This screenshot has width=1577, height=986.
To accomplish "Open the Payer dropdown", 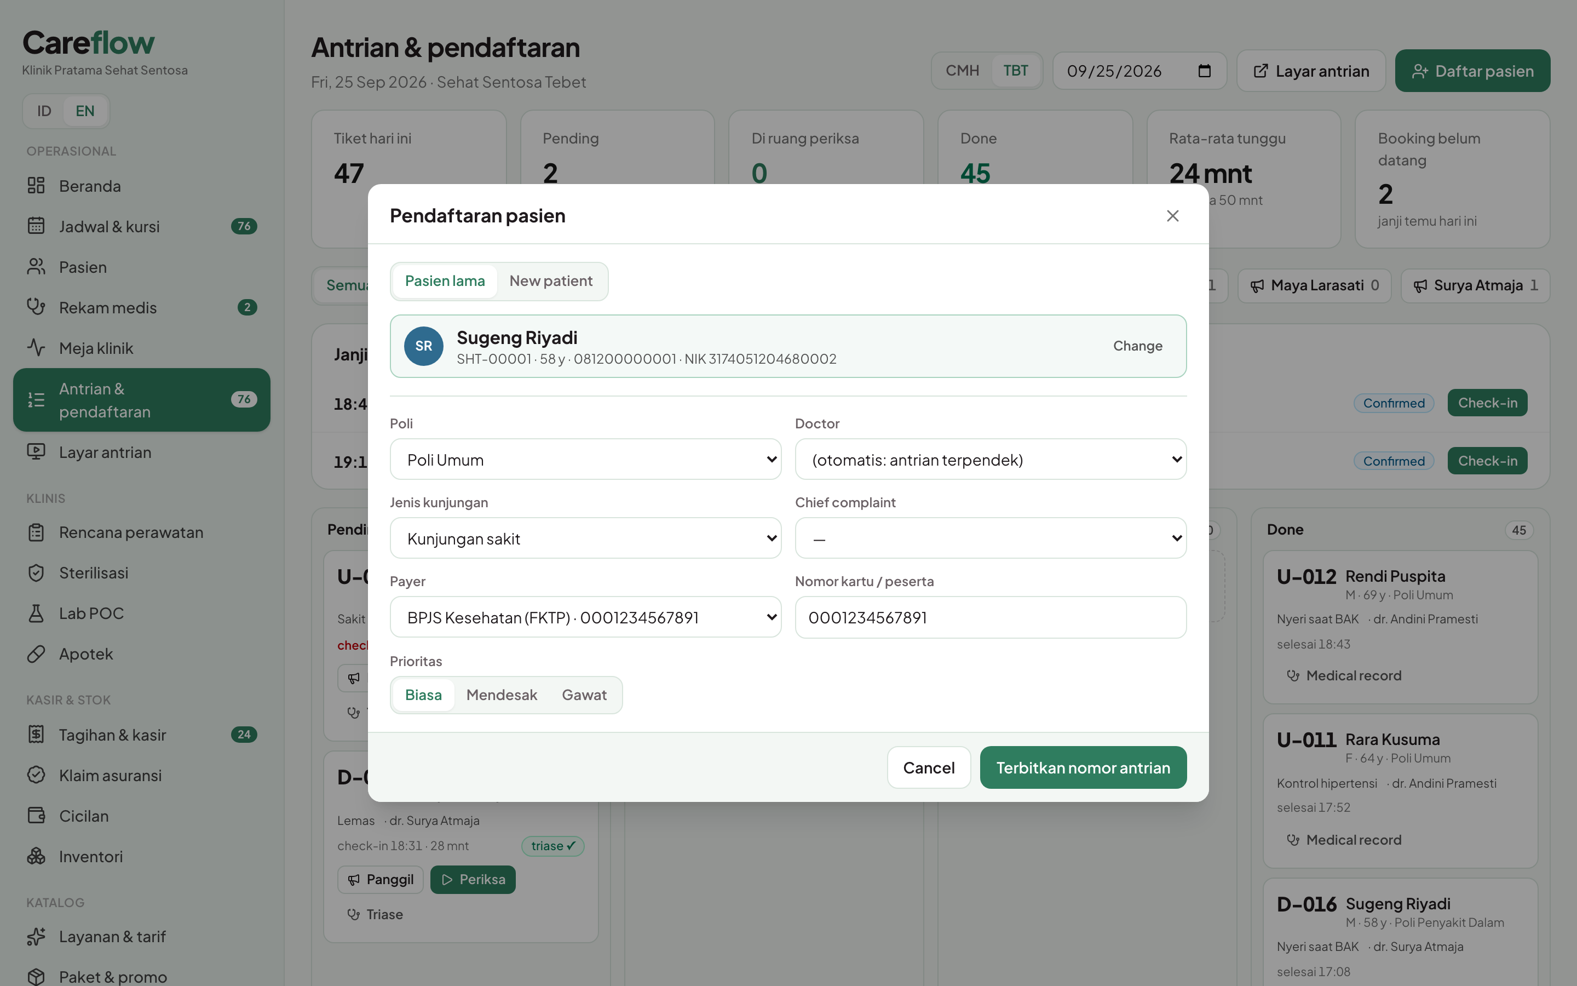I will coord(585,617).
